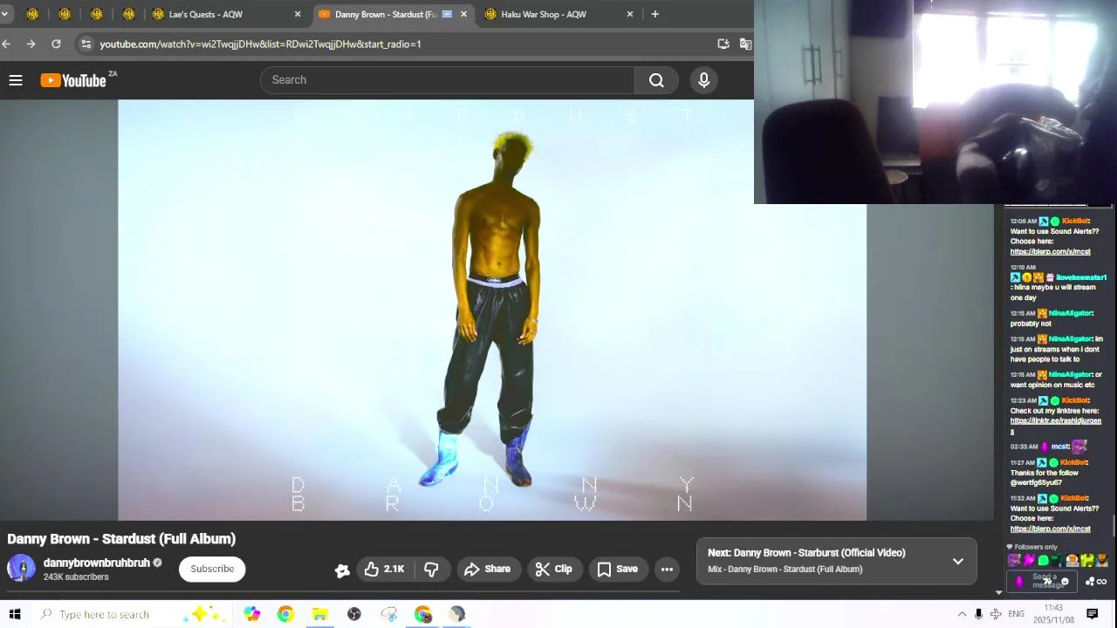Viewport: 1117px width, 628px height.
Task: Open Copilot from the taskbar
Action: coord(251,614)
